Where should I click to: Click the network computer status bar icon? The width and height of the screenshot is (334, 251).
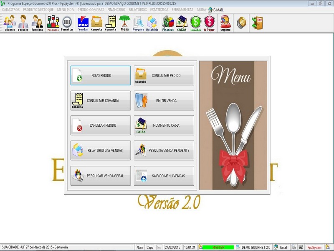pos(301,247)
